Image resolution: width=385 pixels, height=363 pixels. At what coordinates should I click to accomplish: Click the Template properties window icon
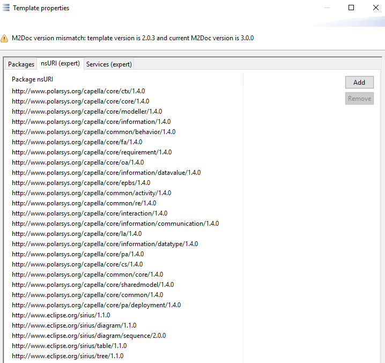point(6,8)
